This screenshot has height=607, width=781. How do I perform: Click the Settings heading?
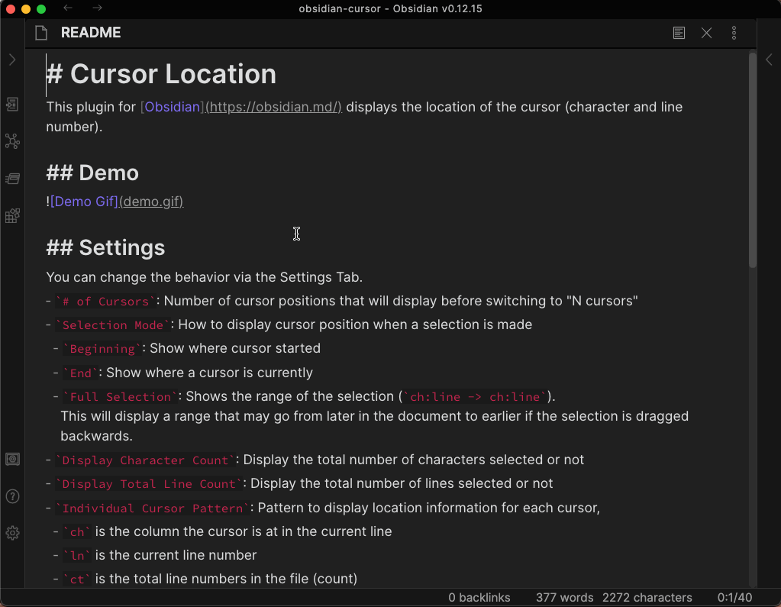[x=105, y=248]
